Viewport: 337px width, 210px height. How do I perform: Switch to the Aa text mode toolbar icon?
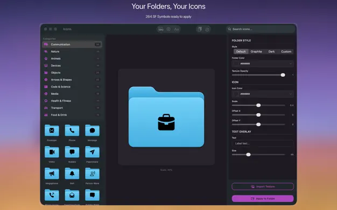pos(177,29)
